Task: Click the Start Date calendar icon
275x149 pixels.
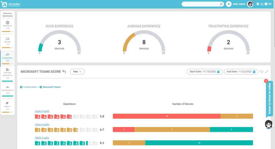Action: click(218, 72)
